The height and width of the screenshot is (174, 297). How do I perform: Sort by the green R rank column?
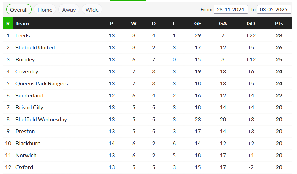pos(8,23)
